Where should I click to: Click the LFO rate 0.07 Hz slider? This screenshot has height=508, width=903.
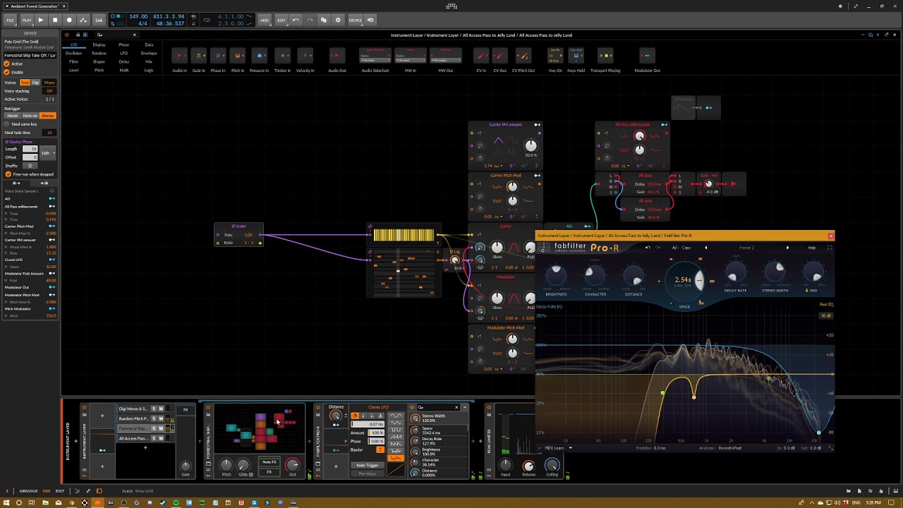(368, 424)
